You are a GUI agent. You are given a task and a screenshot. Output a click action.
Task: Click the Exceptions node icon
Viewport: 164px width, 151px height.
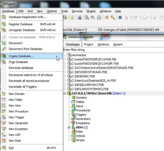tap(73, 123)
